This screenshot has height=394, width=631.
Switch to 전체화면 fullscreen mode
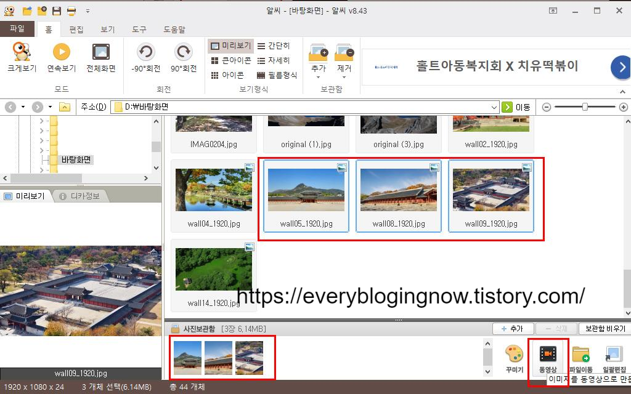100,57
